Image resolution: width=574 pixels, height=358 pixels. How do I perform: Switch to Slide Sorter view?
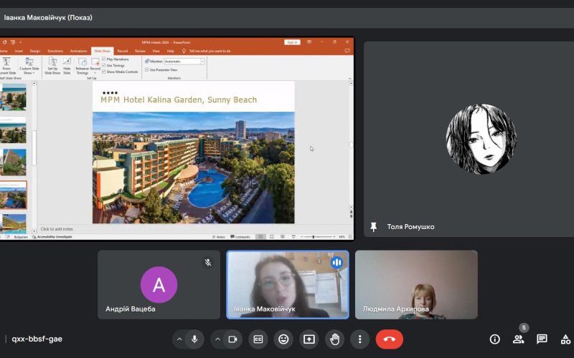[x=272, y=237]
